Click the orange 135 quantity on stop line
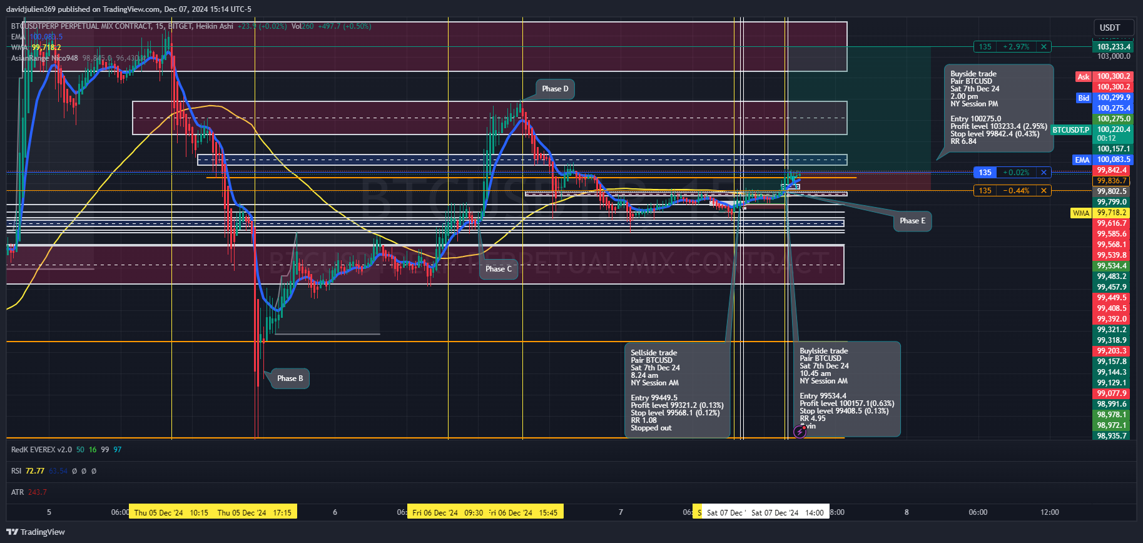The width and height of the screenshot is (1143, 543). (x=985, y=191)
